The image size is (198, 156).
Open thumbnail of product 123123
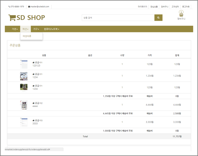(24, 64)
